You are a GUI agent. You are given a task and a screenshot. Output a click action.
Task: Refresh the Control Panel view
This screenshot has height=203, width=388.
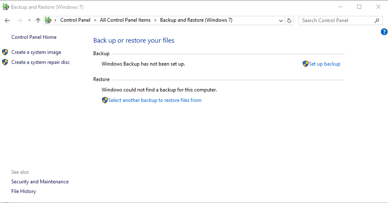pos(289,20)
